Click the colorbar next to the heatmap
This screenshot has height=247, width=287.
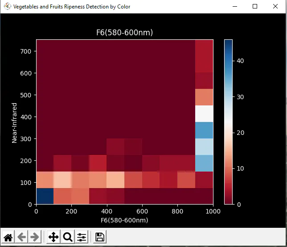click(x=228, y=122)
